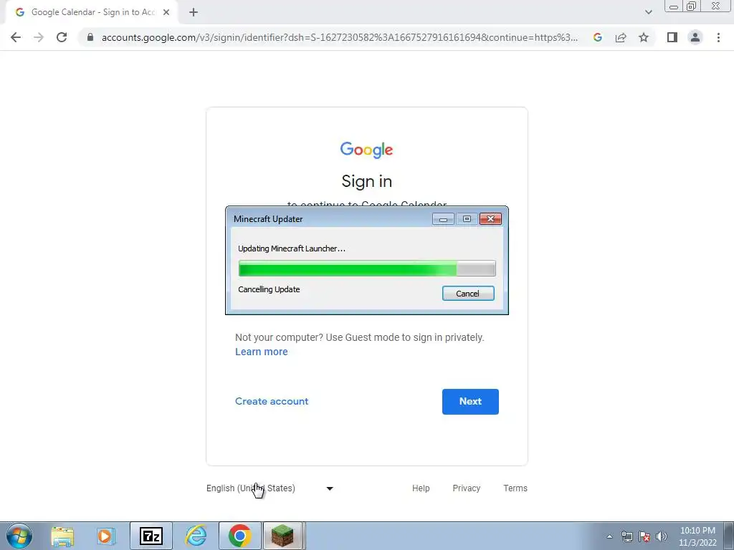Select the Google Calendar Sign in tab
734x550 pixels.
click(92, 12)
